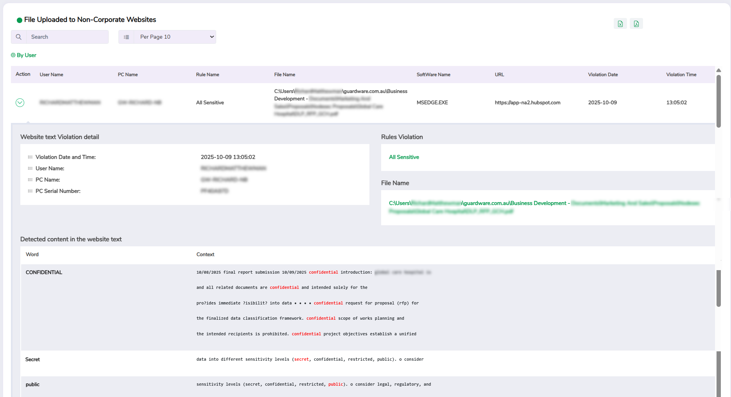The width and height of the screenshot is (731, 397).
Task: Click the list bullet icon beside Violation Date and Time
Action: click(30, 157)
